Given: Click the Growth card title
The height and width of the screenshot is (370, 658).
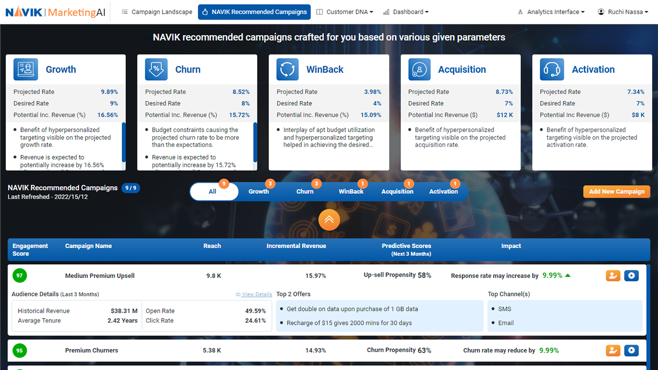Looking at the screenshot, I should point(61,69).
